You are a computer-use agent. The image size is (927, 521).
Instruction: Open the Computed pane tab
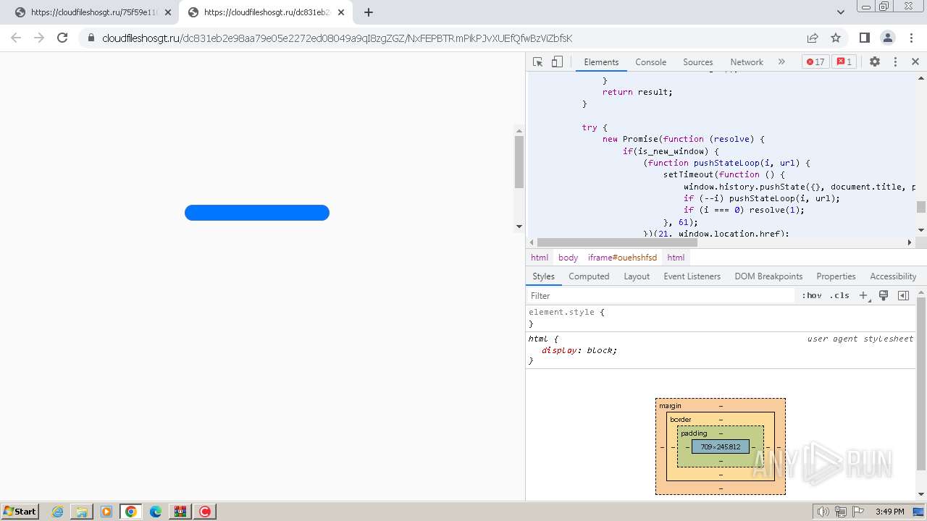pyautogui.click(x=589, y=276)
